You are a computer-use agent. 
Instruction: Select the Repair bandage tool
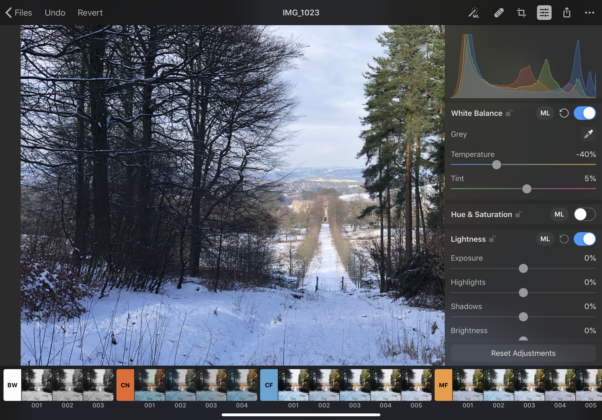coord(499,13)
